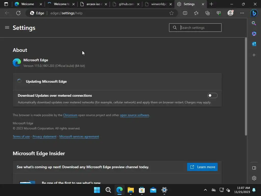Open Microsoft Store from taskbar
Image resolution: width=261 pixels, height=196 pixels.
(142, 190)
